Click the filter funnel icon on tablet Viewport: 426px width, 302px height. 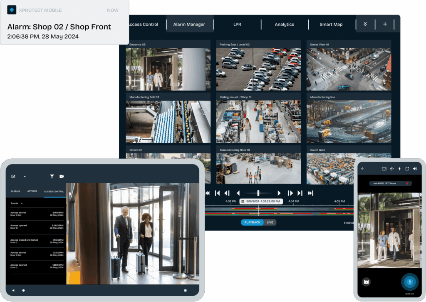52,177
